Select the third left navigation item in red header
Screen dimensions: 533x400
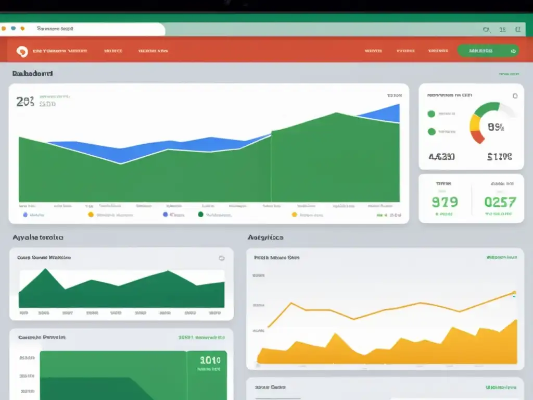click(x=153, y=51)
